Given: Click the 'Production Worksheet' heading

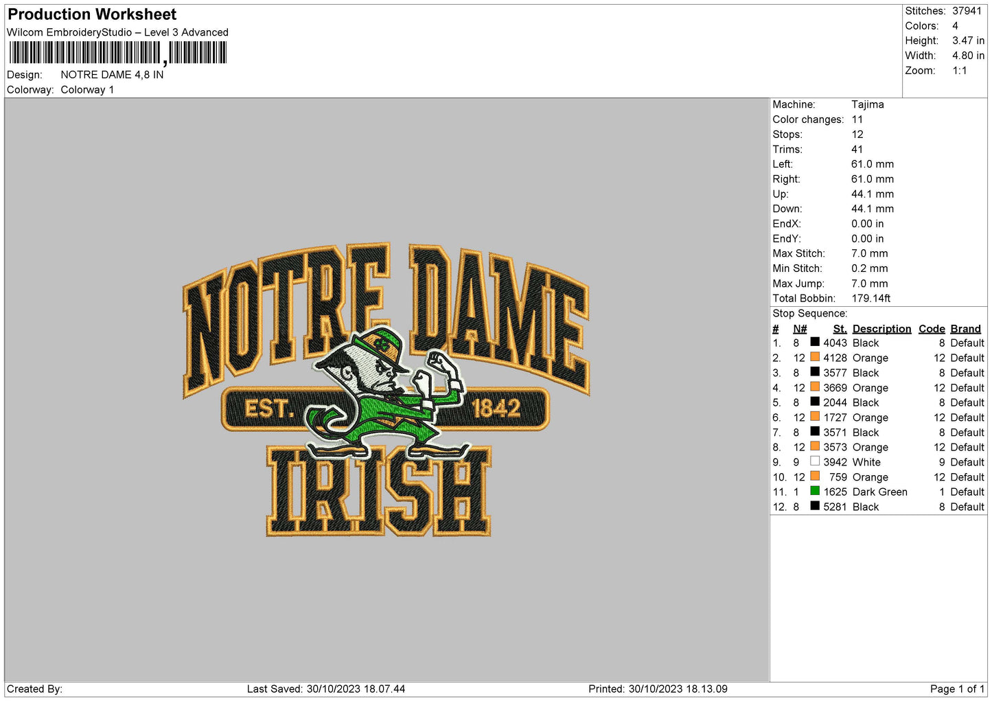Looking at the screenshot, I should point(92,14).
